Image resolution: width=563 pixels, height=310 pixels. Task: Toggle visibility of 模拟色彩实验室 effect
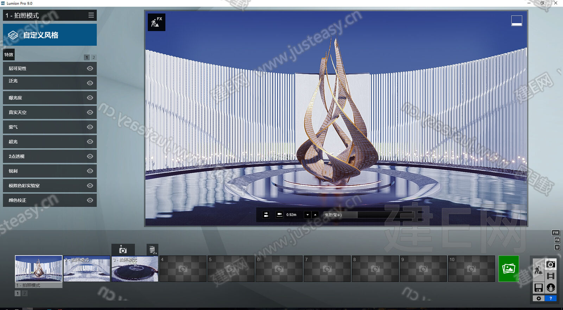pyautogui.click(x=90, y=186)
